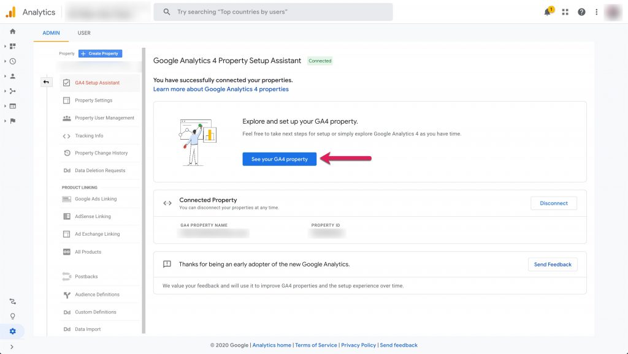Expand the Realtime section arrow
The image size is (628, 354).
tap(5, 61)
